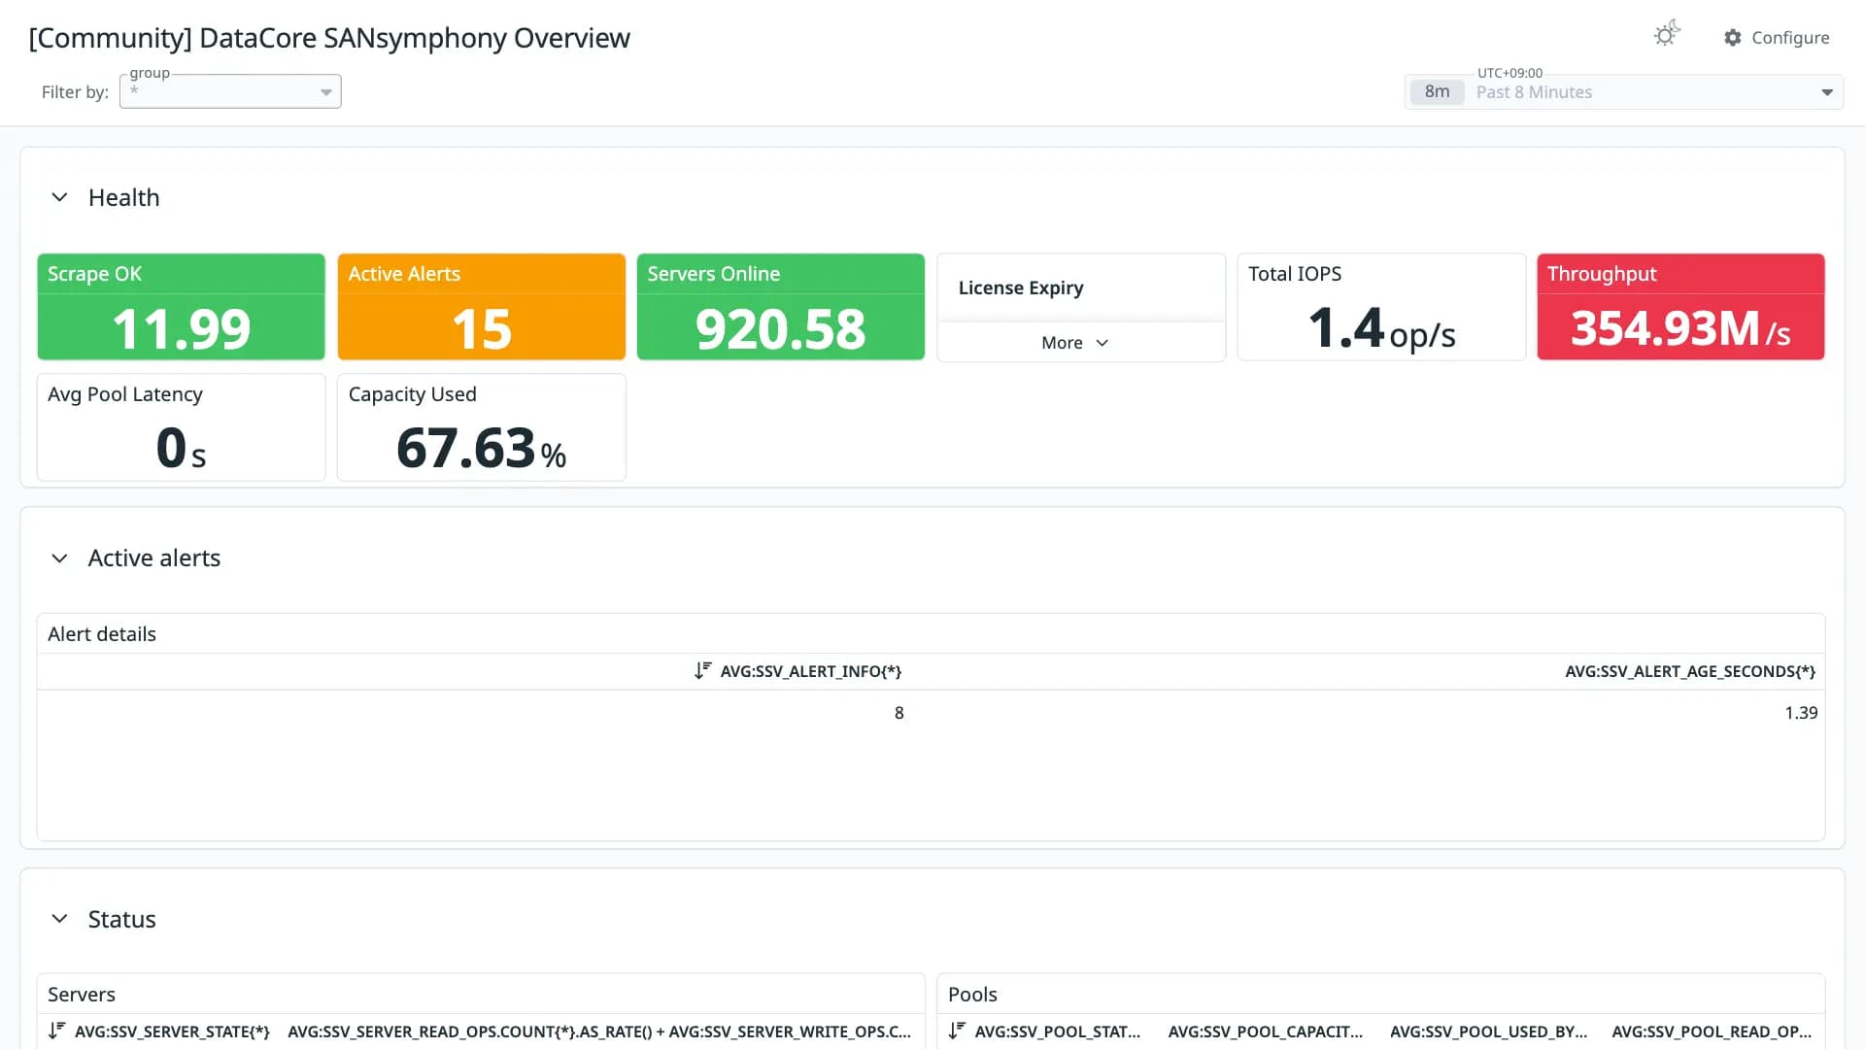Collapse the Health section chevron

[x=59, y=197]
